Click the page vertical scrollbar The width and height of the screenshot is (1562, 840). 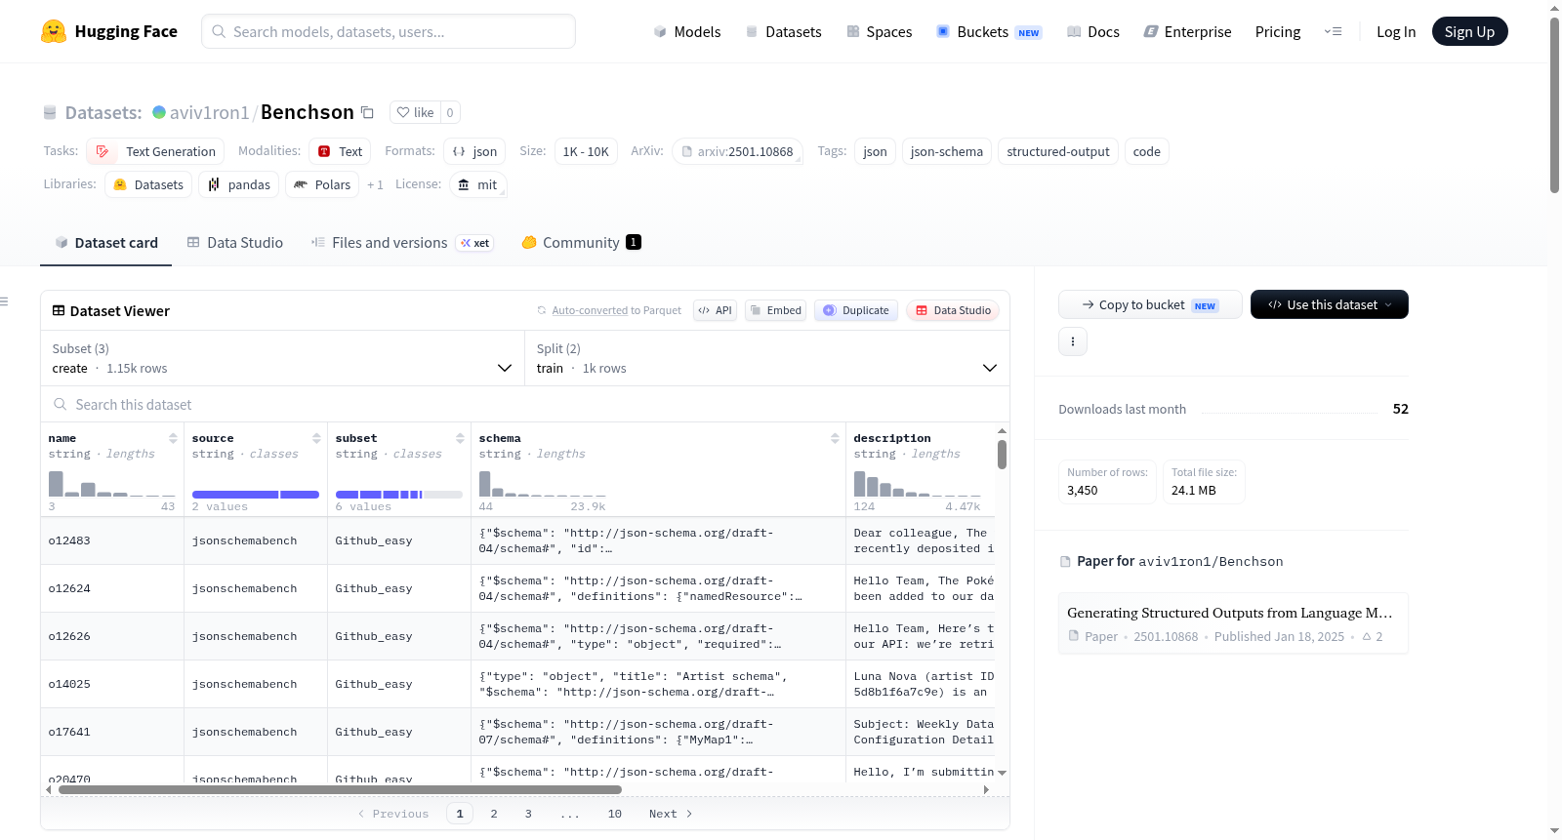point(1554,105)
